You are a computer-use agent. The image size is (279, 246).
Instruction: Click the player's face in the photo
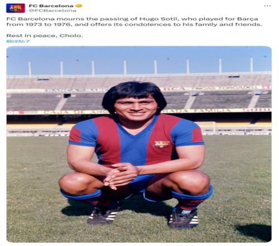tap(136, 108)
